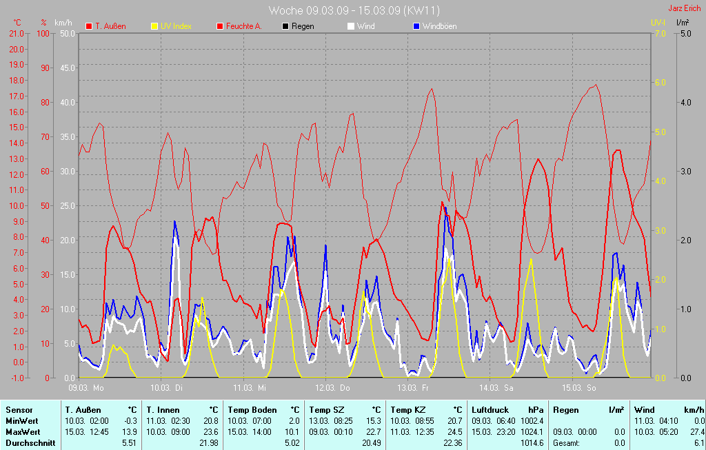The width and height of the screenshot is (706, 450).
Task: Click the 'Windböen' legend label
Action: point(439,26)
